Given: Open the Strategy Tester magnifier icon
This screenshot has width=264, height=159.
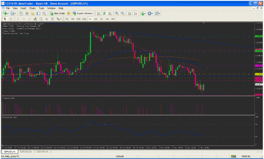Looking at the screenshot, I should tap(44, 13).
